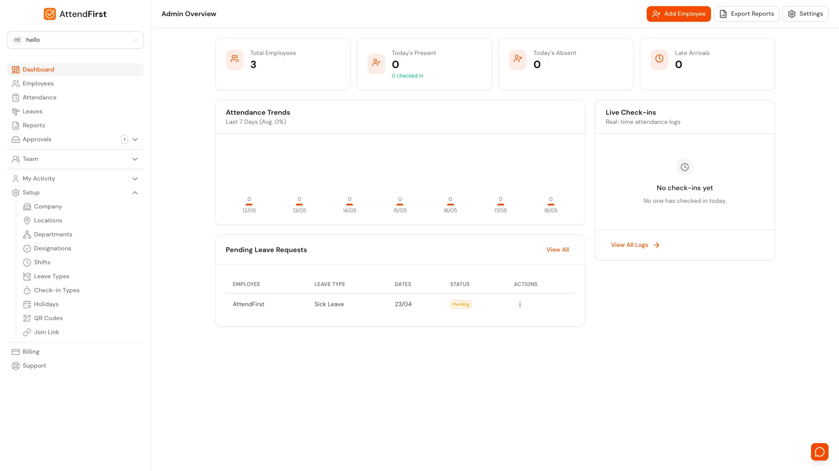Click the Employees people icon
The height and width of the screenshot is (471, 839).
(16, 84)
